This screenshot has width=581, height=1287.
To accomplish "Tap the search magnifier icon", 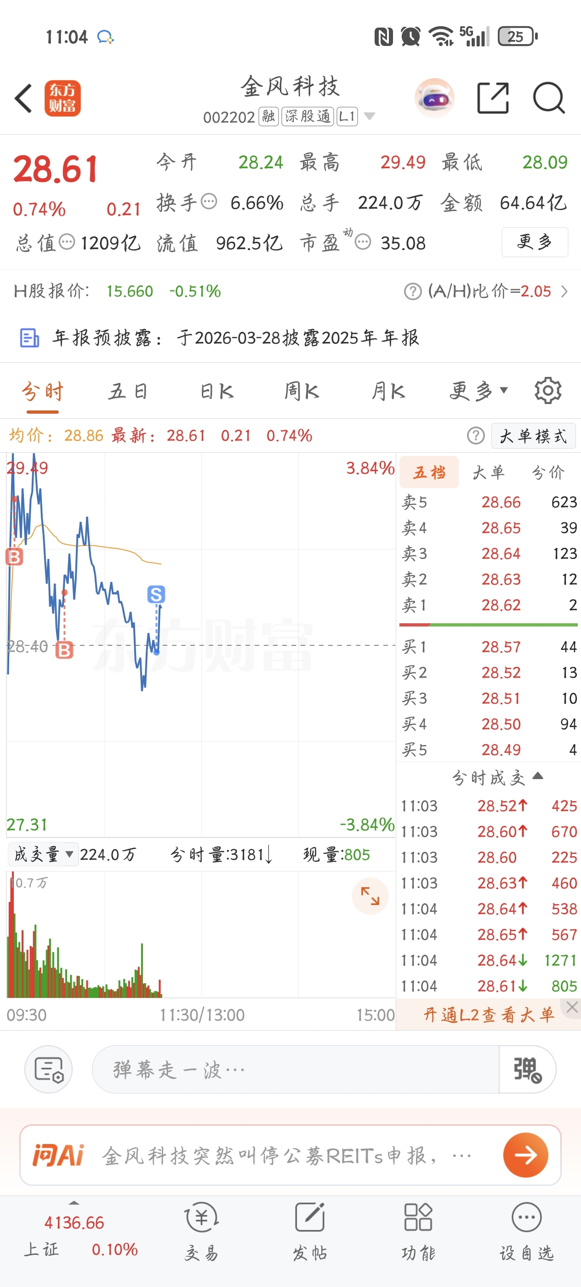I will coord(548,98).
